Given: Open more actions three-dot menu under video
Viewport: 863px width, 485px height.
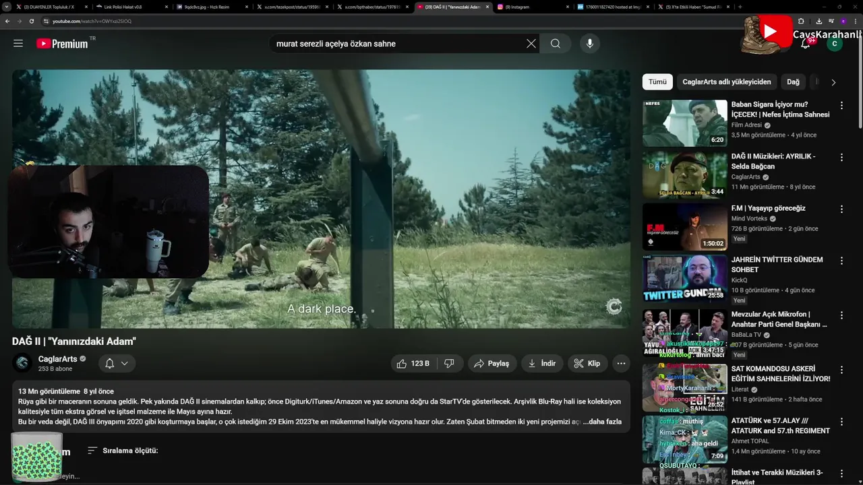Looking at the screenshot, I should 621,364.
